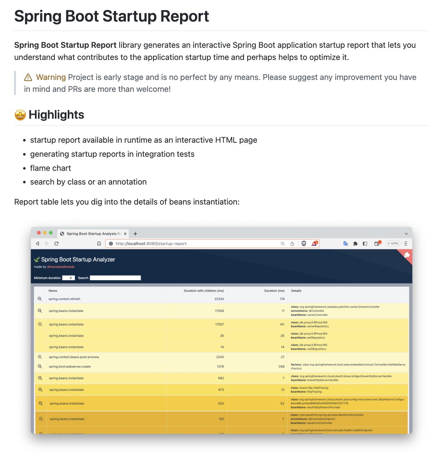The image size is (440, 461).
Task: Click the embedded startup report screenshot
Action: pos(222,330)
